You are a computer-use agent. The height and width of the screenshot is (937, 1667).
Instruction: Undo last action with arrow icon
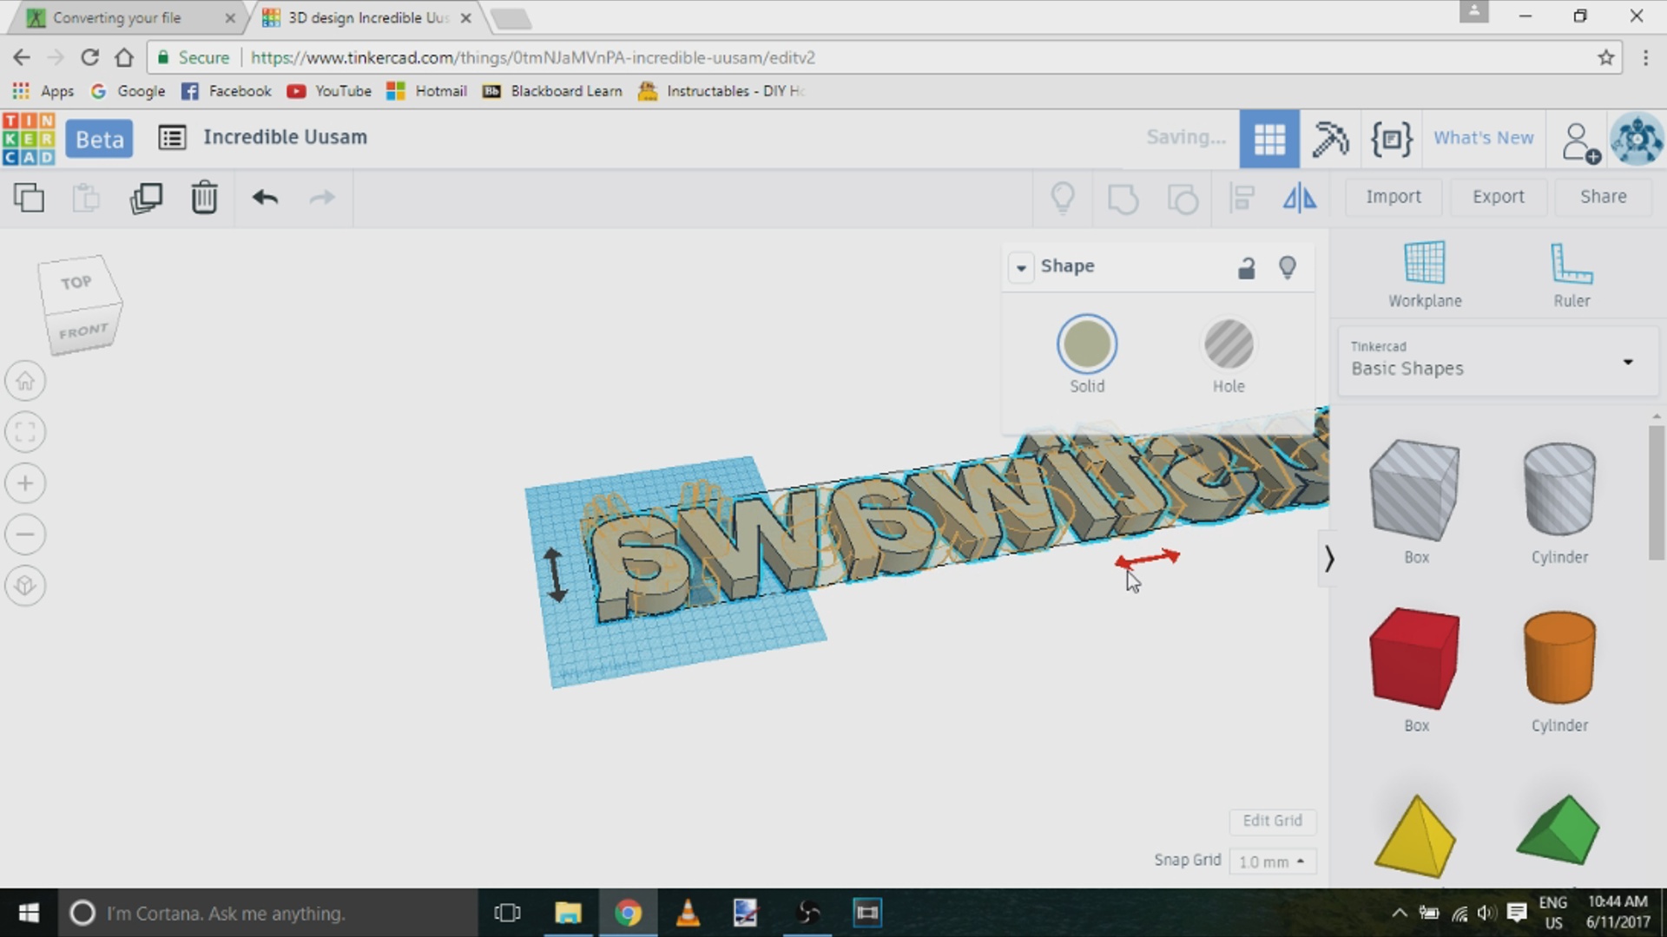click(x=265, y=198)
